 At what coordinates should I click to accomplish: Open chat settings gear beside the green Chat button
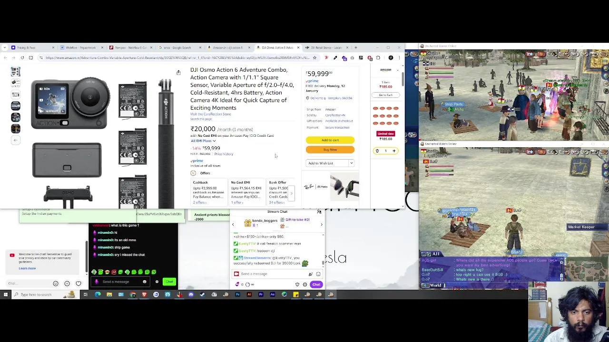(x=157, y=282)
